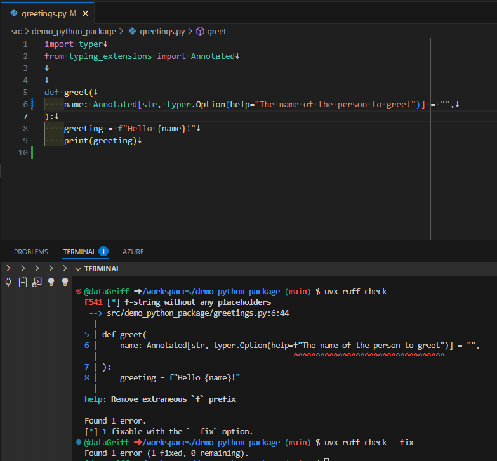Click 'f-string without any placeholders' message
The width and height of the screenshot is (497, 461).
click(x=198, y=302)
